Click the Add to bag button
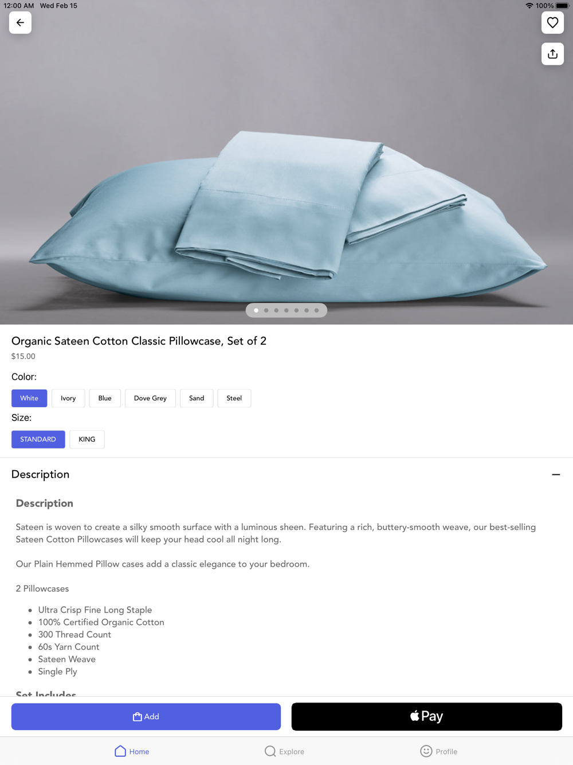 pyautogui.click(x=146, y=717)
